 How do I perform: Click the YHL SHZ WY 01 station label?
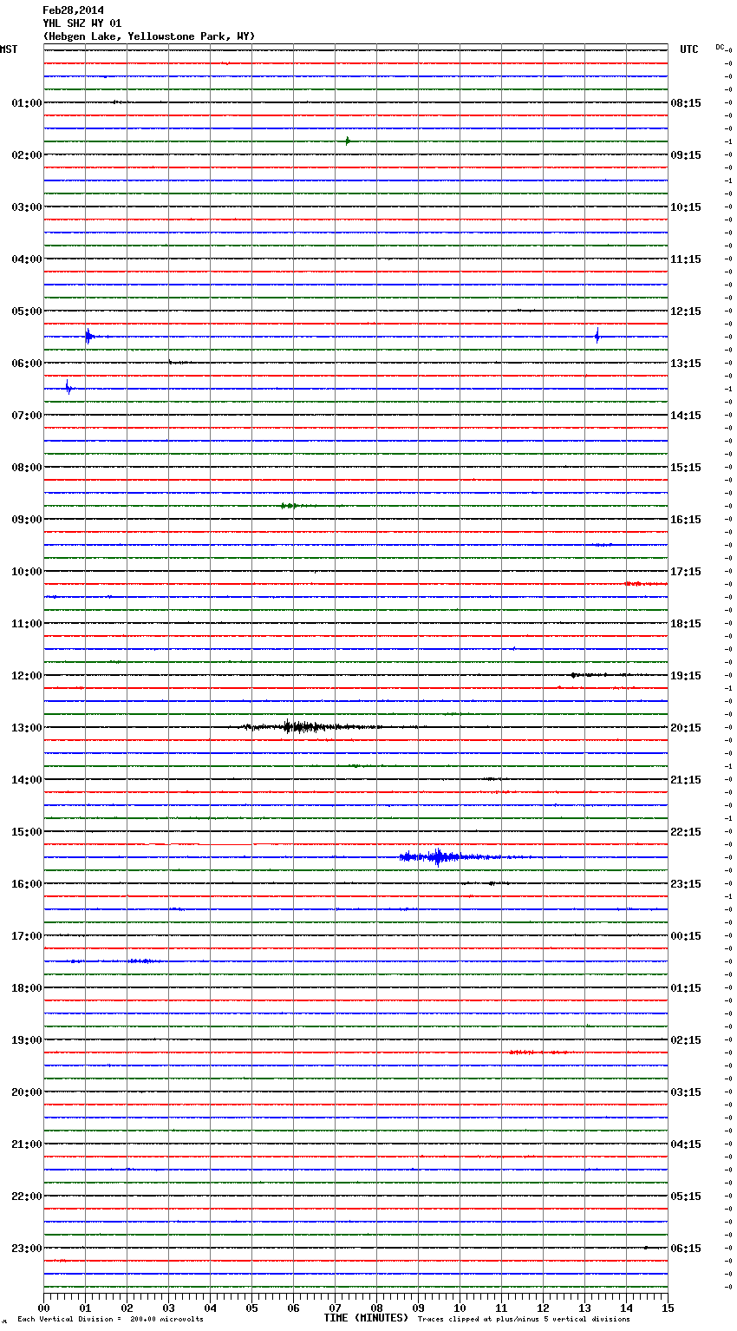pos(82,23)
